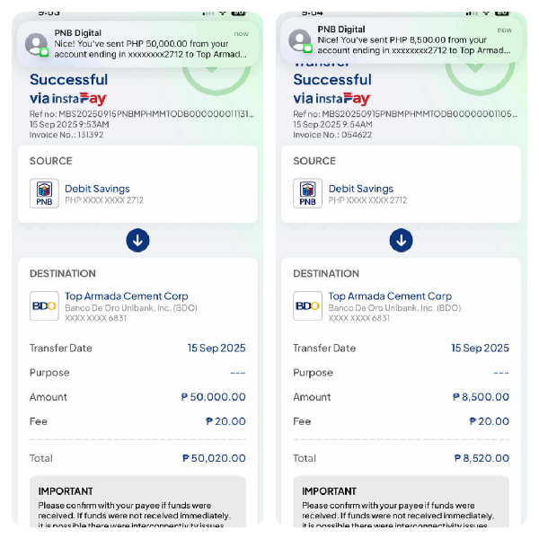The image size is (539, 539).
Task: Tap the IMPORTANT notice box in right receipt
Action: tap(402, 501)
